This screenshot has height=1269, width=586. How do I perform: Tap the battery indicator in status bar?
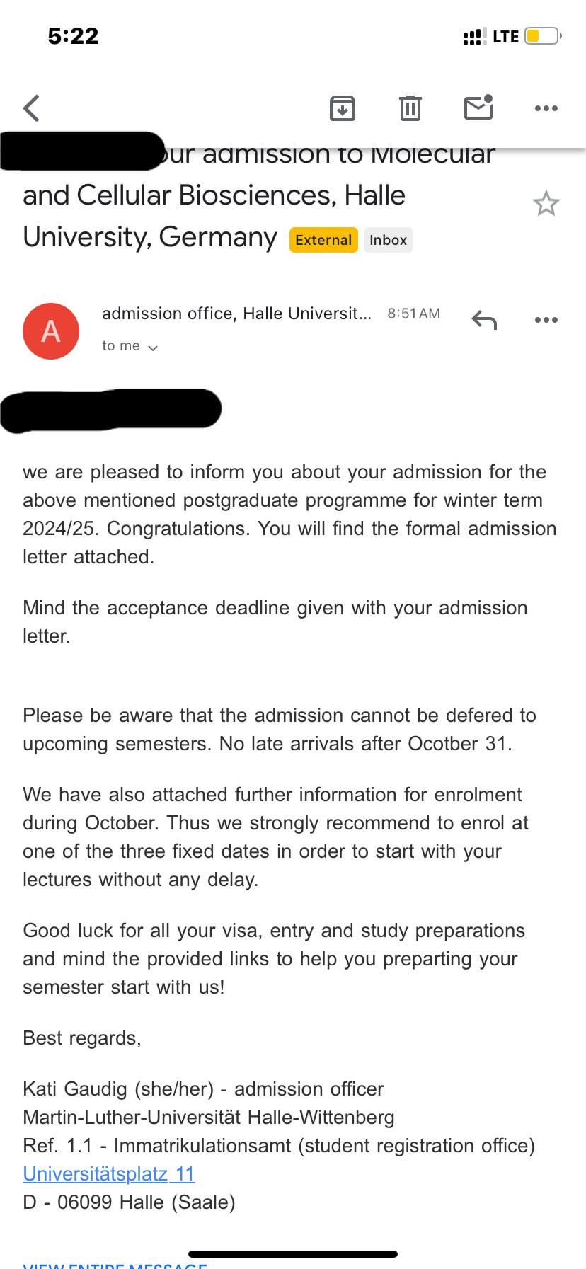(x=543, y=36)
